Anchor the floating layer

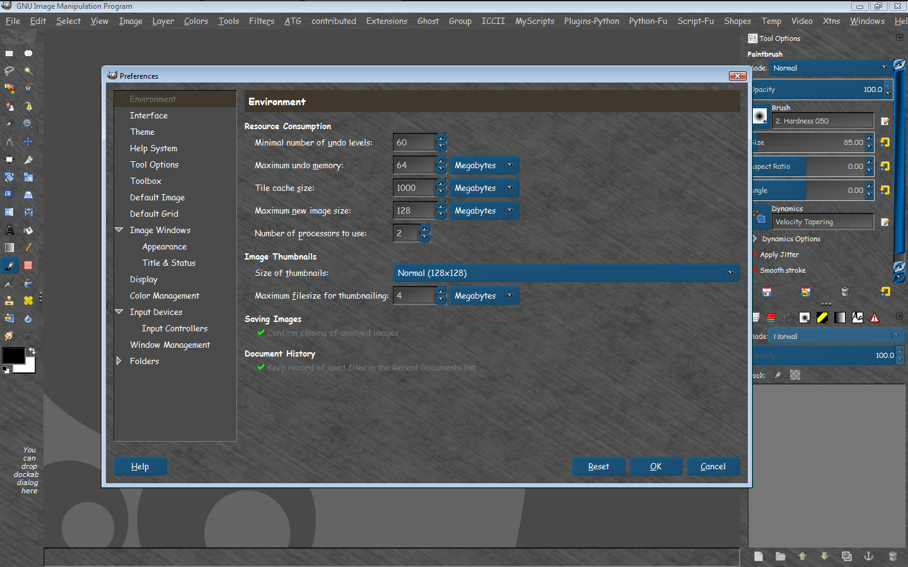pyautogui.click(x=868, y=556)
